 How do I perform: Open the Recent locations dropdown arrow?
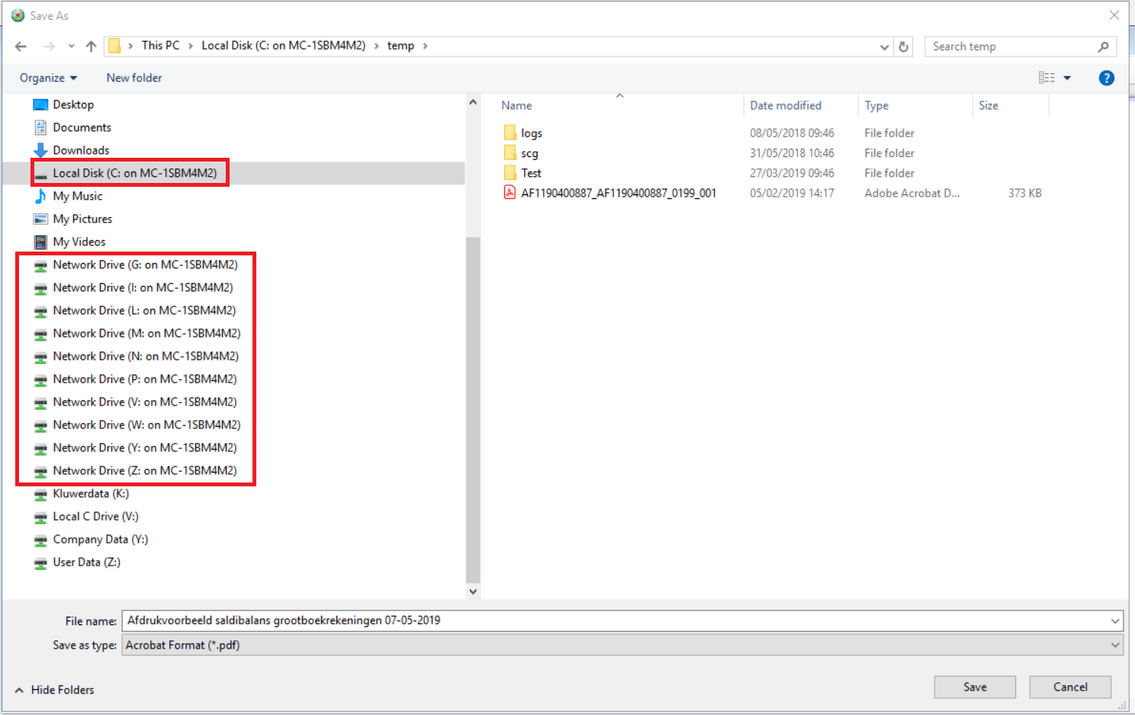coord(71,46)
